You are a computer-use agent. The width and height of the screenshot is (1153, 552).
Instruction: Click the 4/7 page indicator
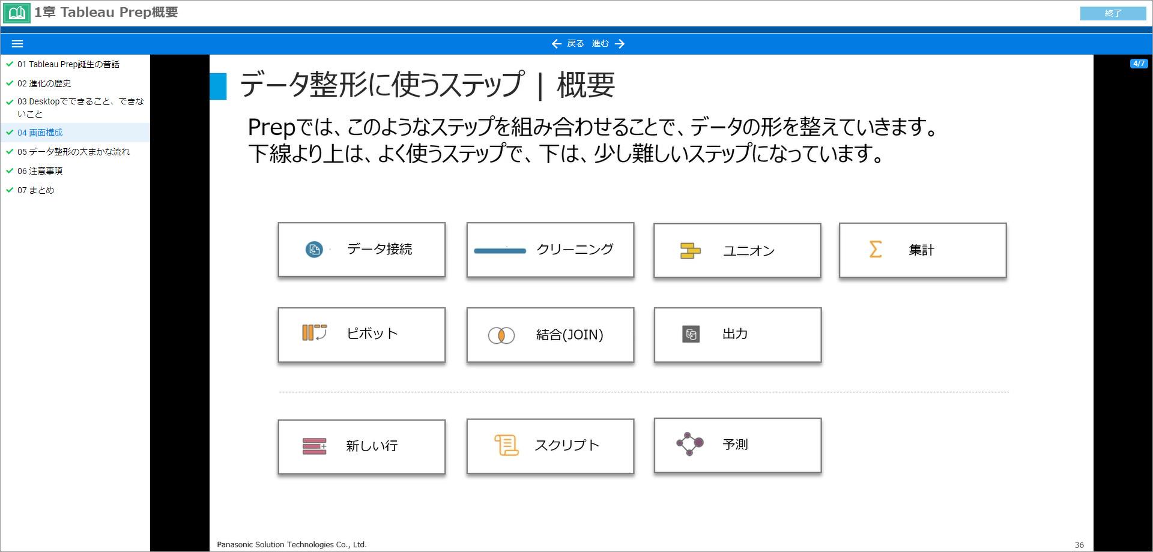pyautogui.click(x=1139, y=63)
